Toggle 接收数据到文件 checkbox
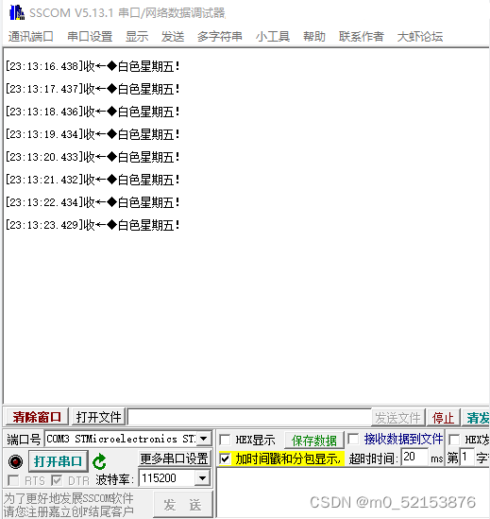This screenshot has width=490, height=519. pos(353,439)
